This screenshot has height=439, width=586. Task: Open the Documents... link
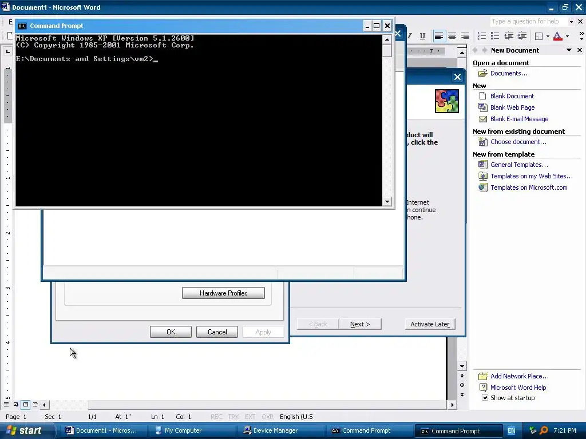pos(509,73)
